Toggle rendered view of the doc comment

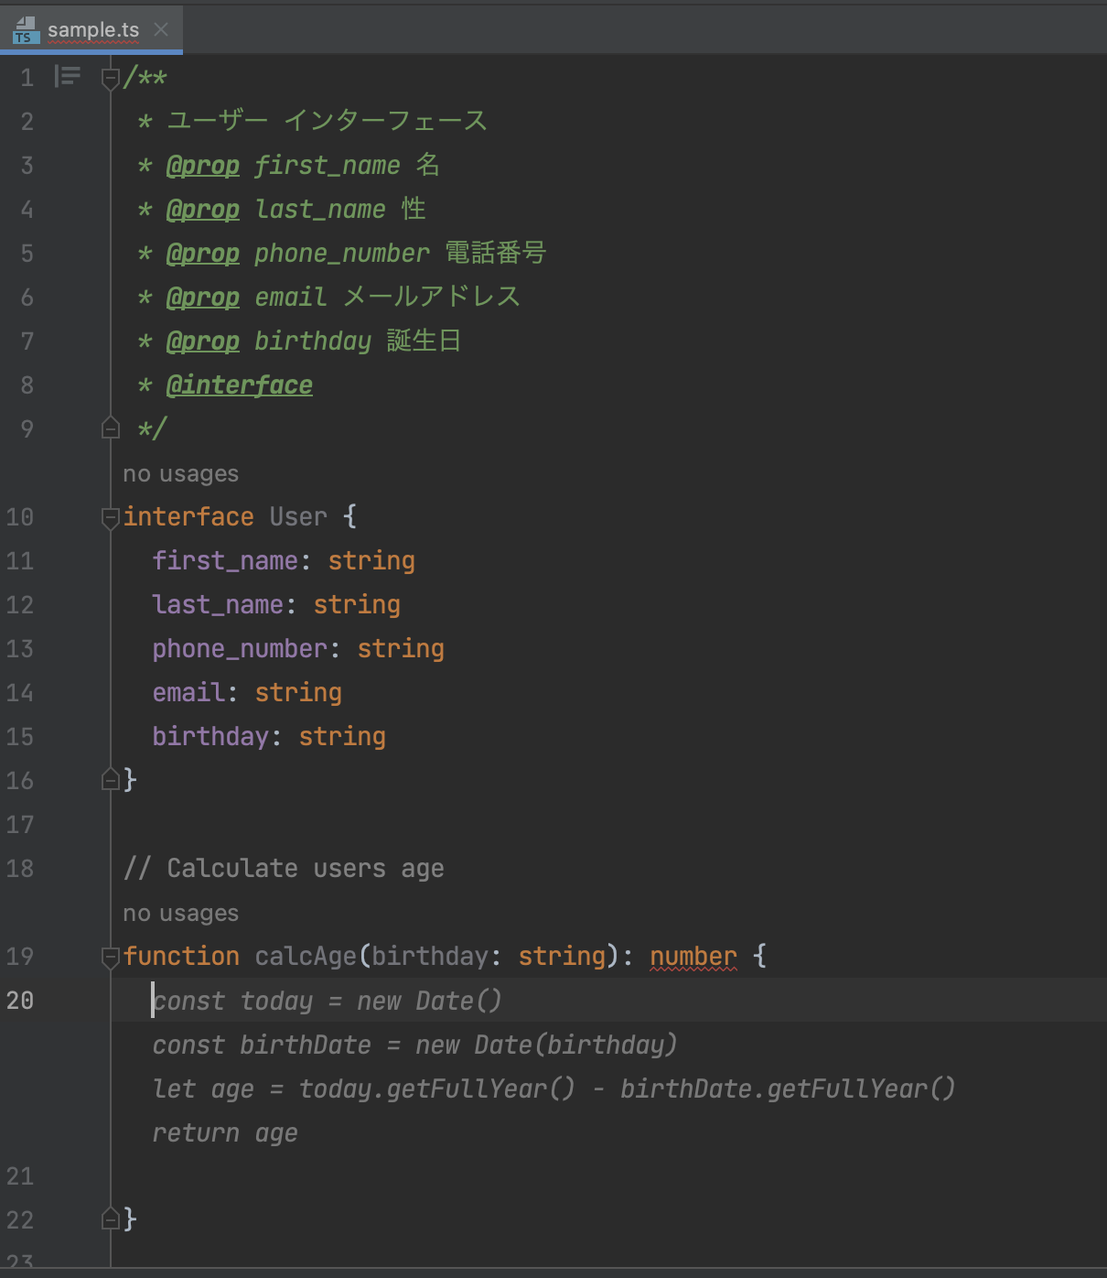66,77
